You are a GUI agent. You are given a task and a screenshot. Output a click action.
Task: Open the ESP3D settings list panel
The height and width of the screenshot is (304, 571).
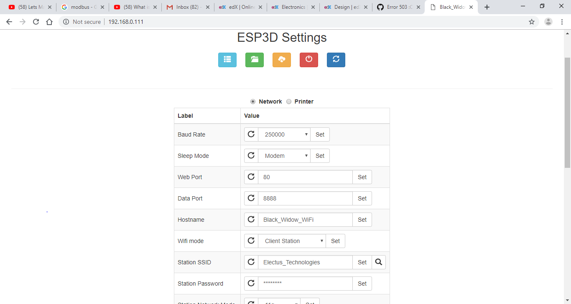pos(227,60)
